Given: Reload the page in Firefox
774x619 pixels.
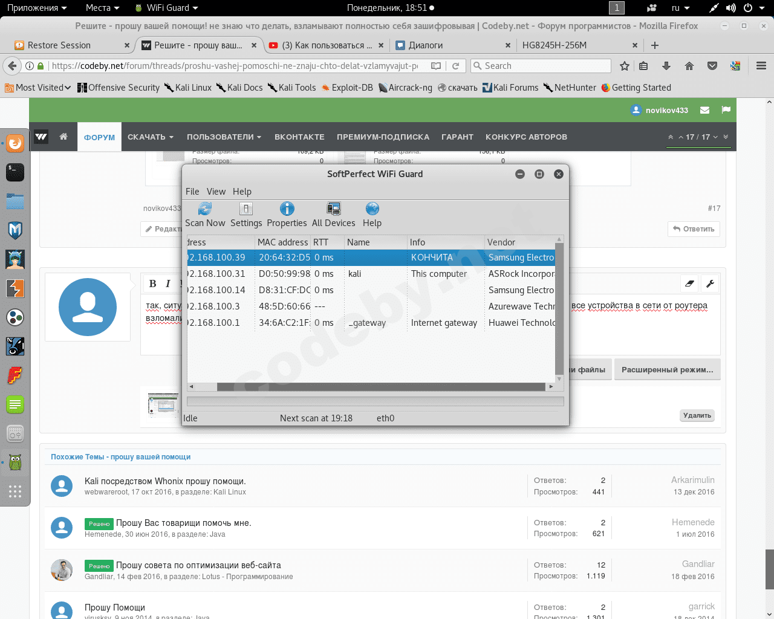Looking at the screenshot, I should [x=456, y=66].
